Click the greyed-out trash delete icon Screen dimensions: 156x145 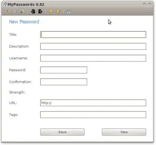point(15,11)
